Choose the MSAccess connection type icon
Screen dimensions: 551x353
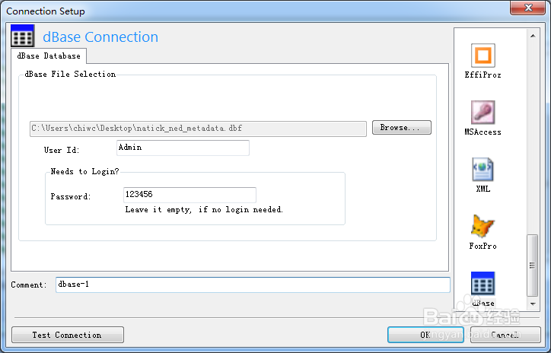tap(483, 113)
